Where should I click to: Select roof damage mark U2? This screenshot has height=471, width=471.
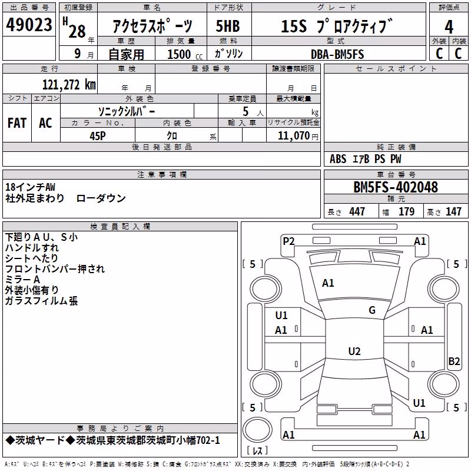tap(354, 351)
